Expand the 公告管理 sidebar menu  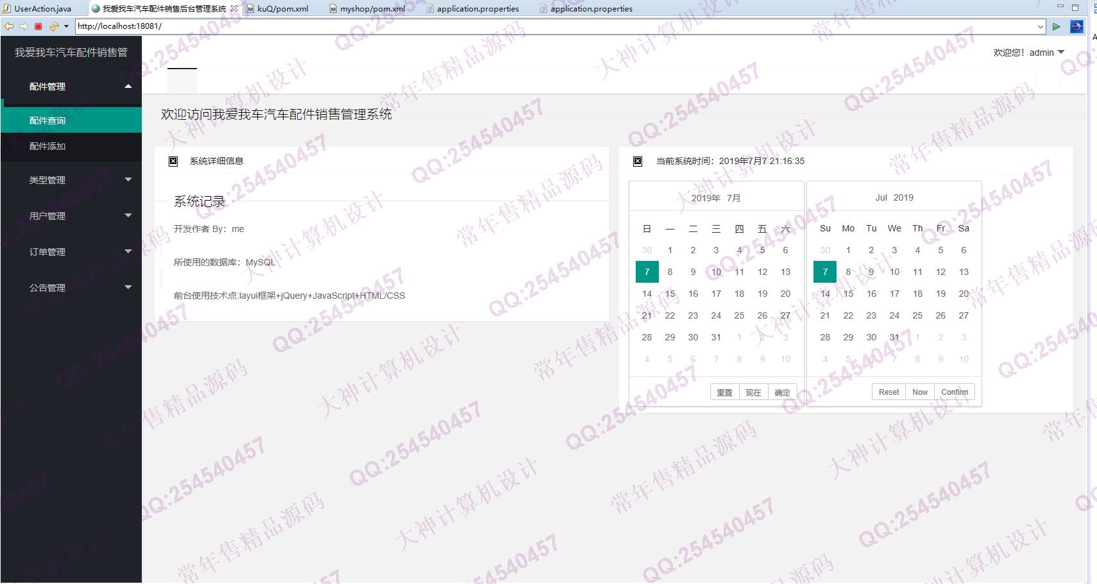(71, 288)
